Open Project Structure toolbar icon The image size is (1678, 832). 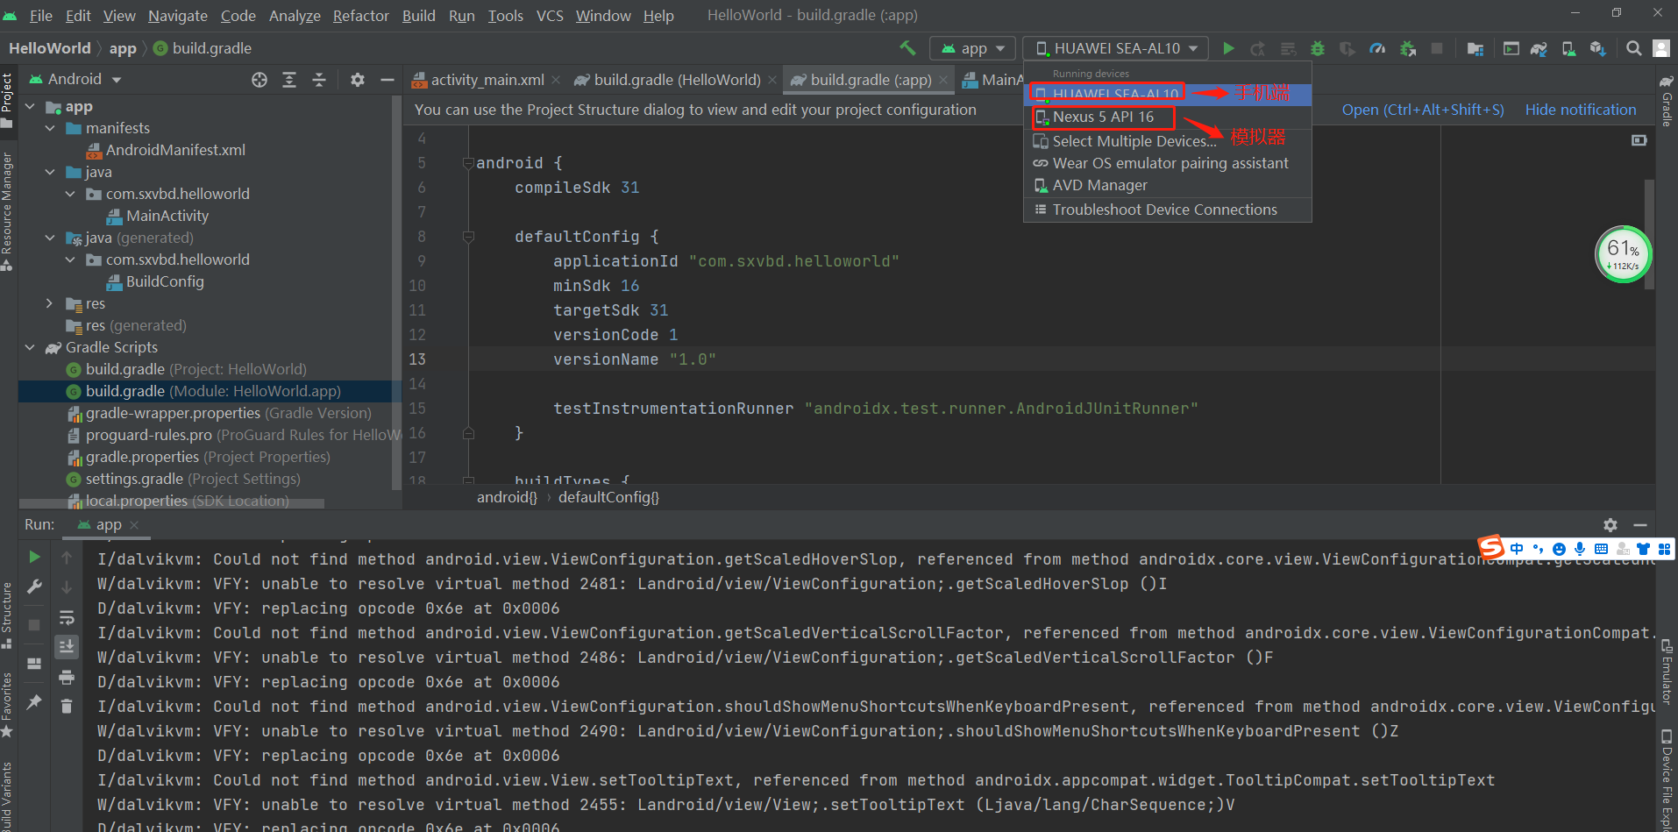pyautogui.click(x=1475, y=48)
